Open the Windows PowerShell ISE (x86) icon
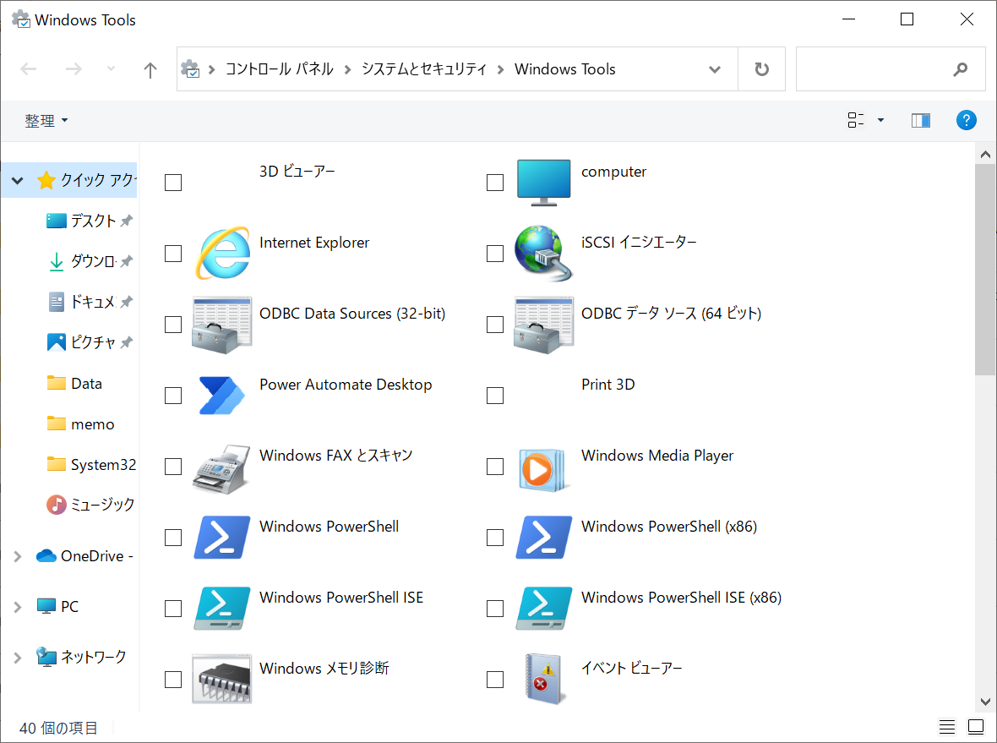 click(x=543, y=609)
